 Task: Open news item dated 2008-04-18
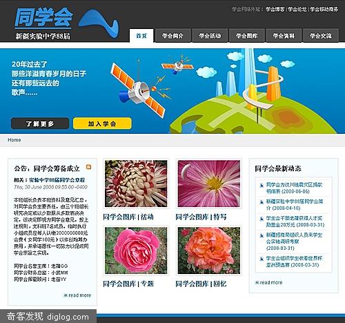(x=295, y=205)
